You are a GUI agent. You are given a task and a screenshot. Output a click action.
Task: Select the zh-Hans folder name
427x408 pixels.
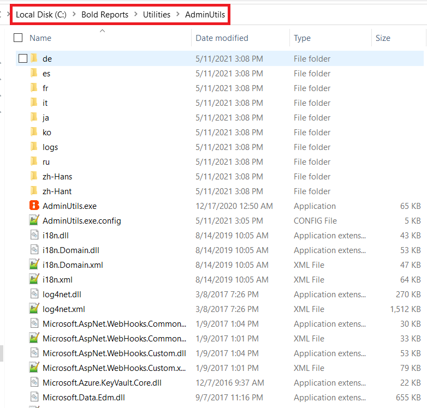pyautogui.click(x=57, y=177)
